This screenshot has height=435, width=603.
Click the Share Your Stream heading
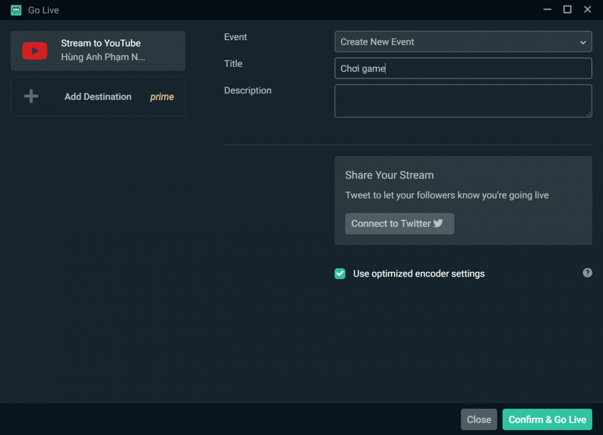(x=389, y=175)
